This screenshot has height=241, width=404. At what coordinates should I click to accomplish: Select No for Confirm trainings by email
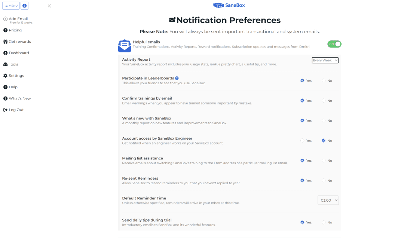pyautogui.click(x=323, y=100)
